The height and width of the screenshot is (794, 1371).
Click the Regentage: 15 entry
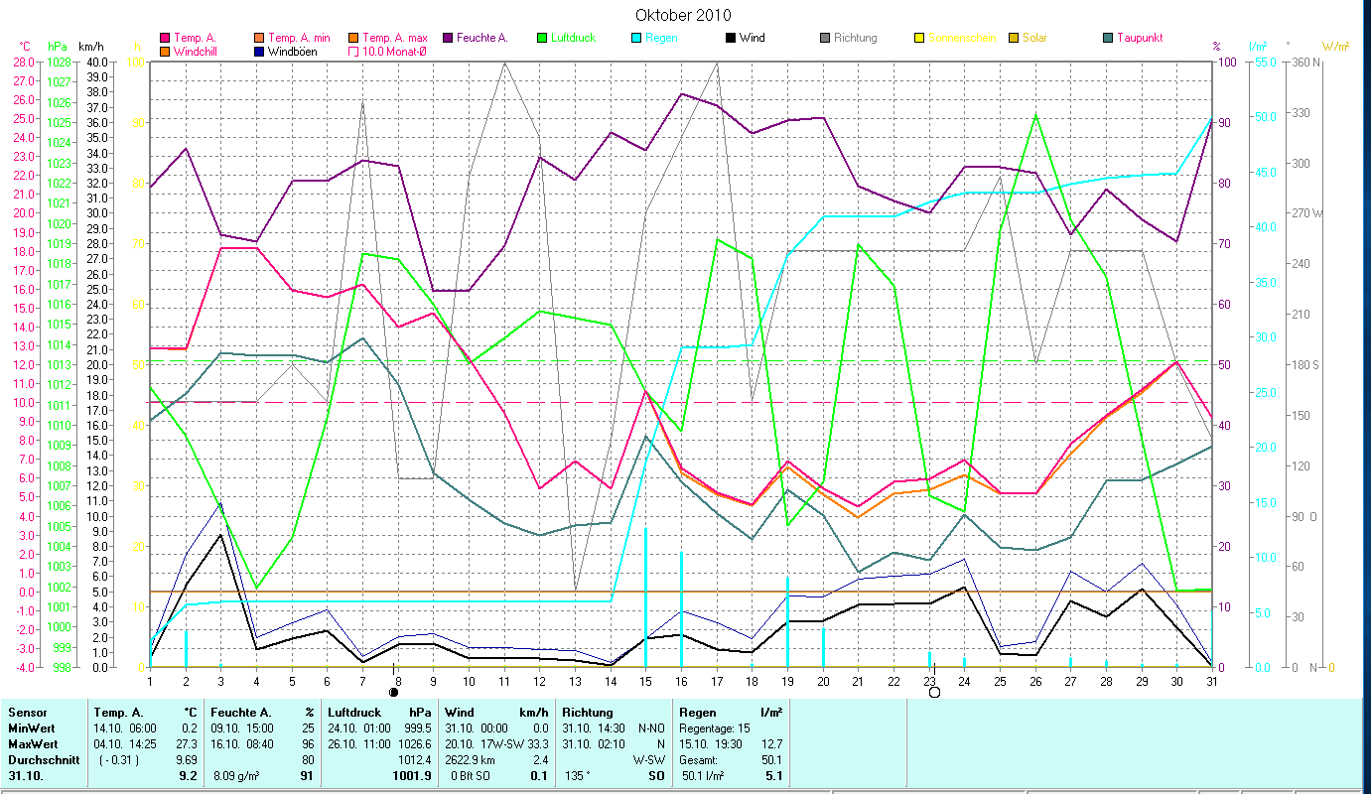716,728
